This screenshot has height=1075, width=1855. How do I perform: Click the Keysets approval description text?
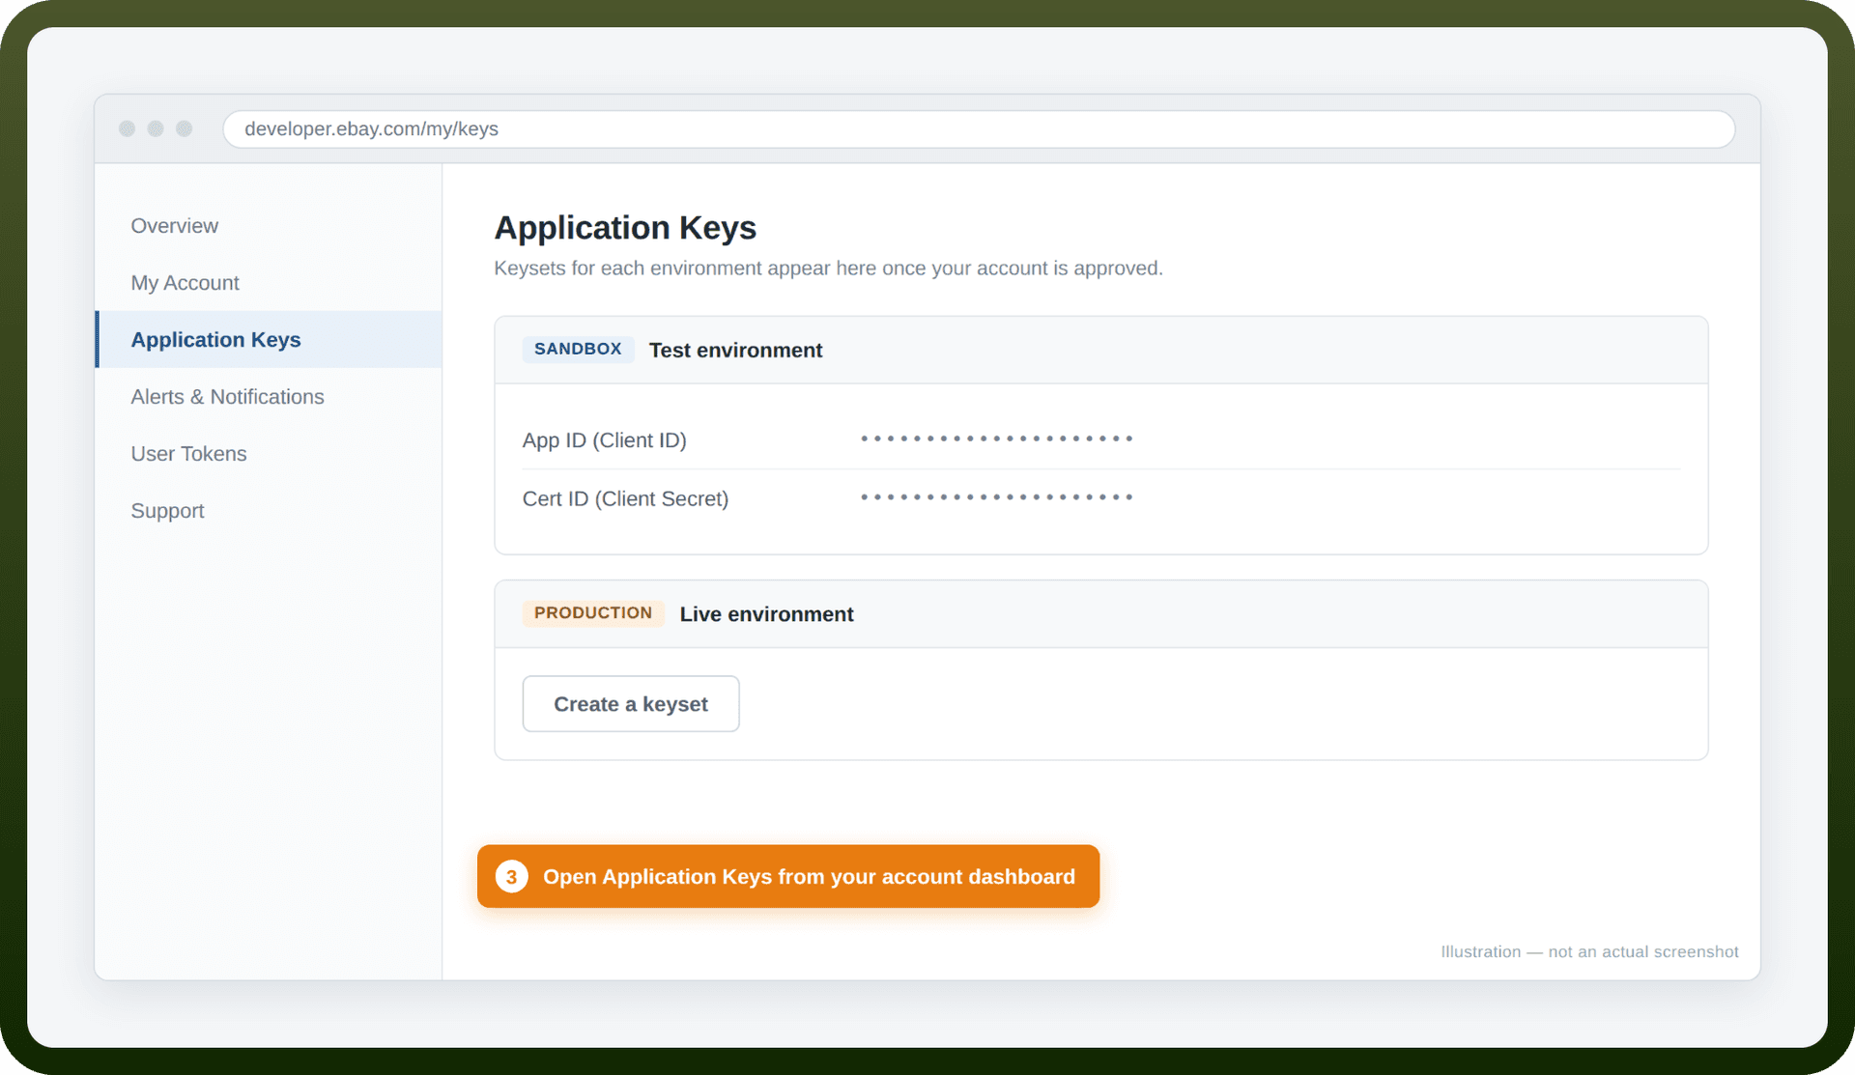coord(828,269)
